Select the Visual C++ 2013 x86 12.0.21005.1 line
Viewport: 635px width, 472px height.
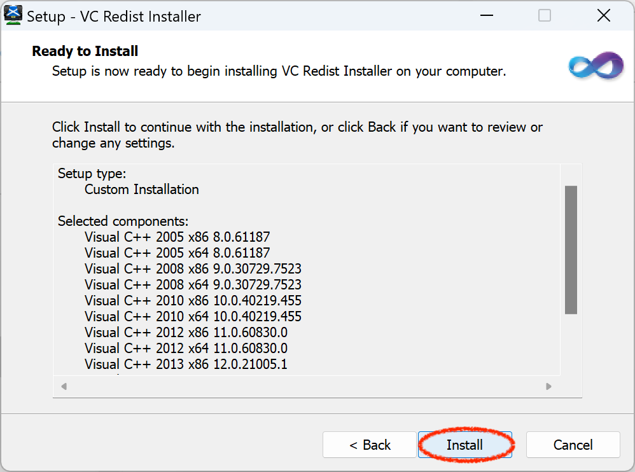(x=186, y=364)
